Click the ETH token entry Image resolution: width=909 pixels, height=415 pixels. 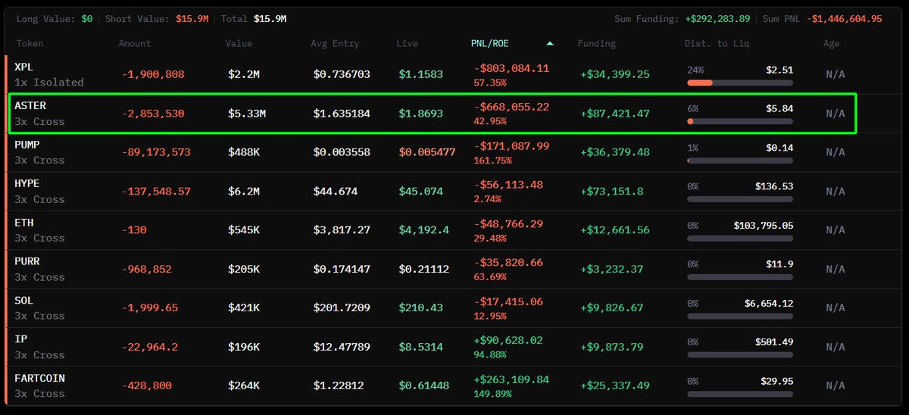tap(24, 223)
